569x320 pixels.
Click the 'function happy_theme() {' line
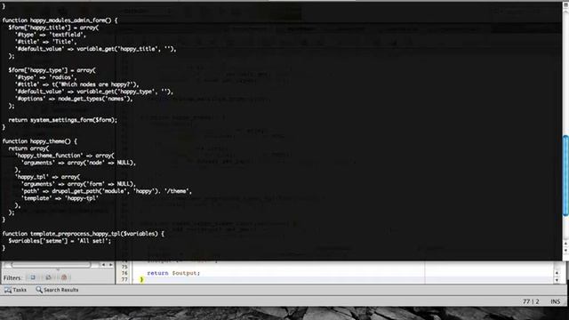39,141
